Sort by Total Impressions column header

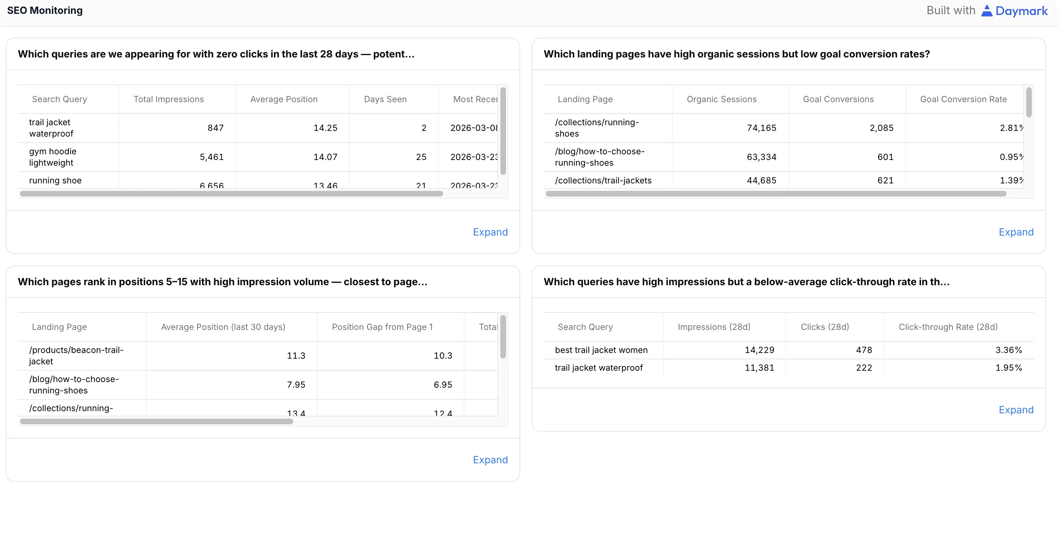pos(168,99)
